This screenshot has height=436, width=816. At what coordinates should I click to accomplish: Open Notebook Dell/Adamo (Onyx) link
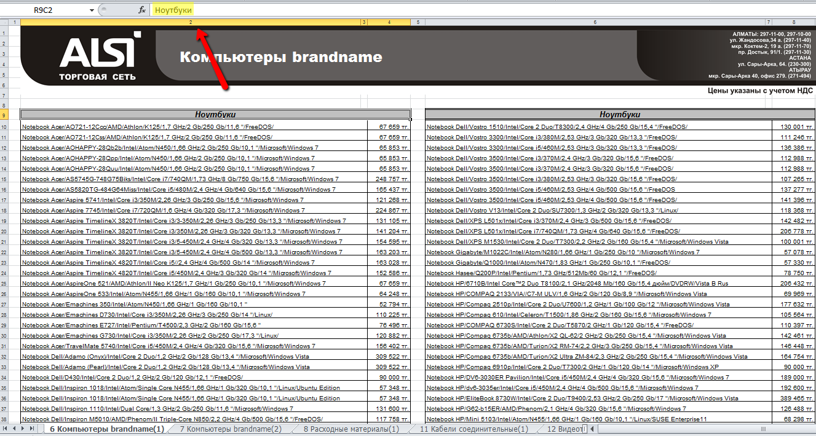[165, 356]
